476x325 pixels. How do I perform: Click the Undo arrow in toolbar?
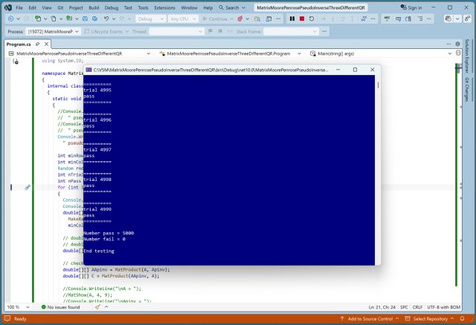[107, 19]
